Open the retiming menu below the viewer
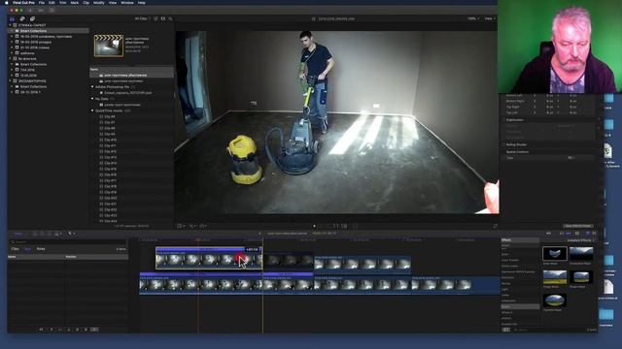 pyautogui.click(x=203, y=226)
